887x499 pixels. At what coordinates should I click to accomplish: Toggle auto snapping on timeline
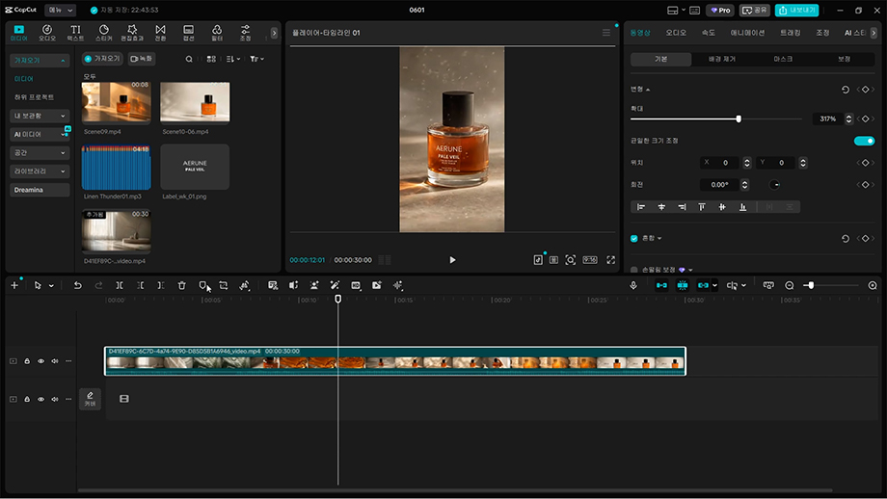[683, 285]
